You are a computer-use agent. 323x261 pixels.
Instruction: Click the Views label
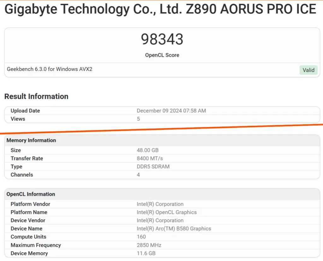point(18,119)
